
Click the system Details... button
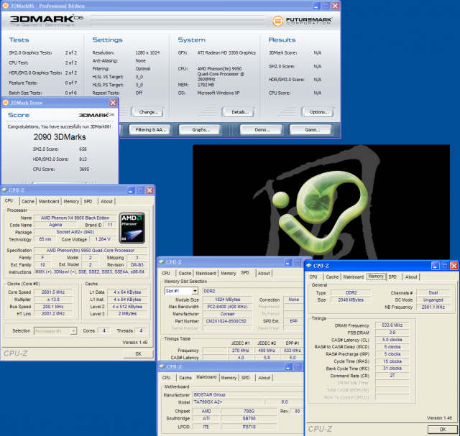[x=239, y=112]
